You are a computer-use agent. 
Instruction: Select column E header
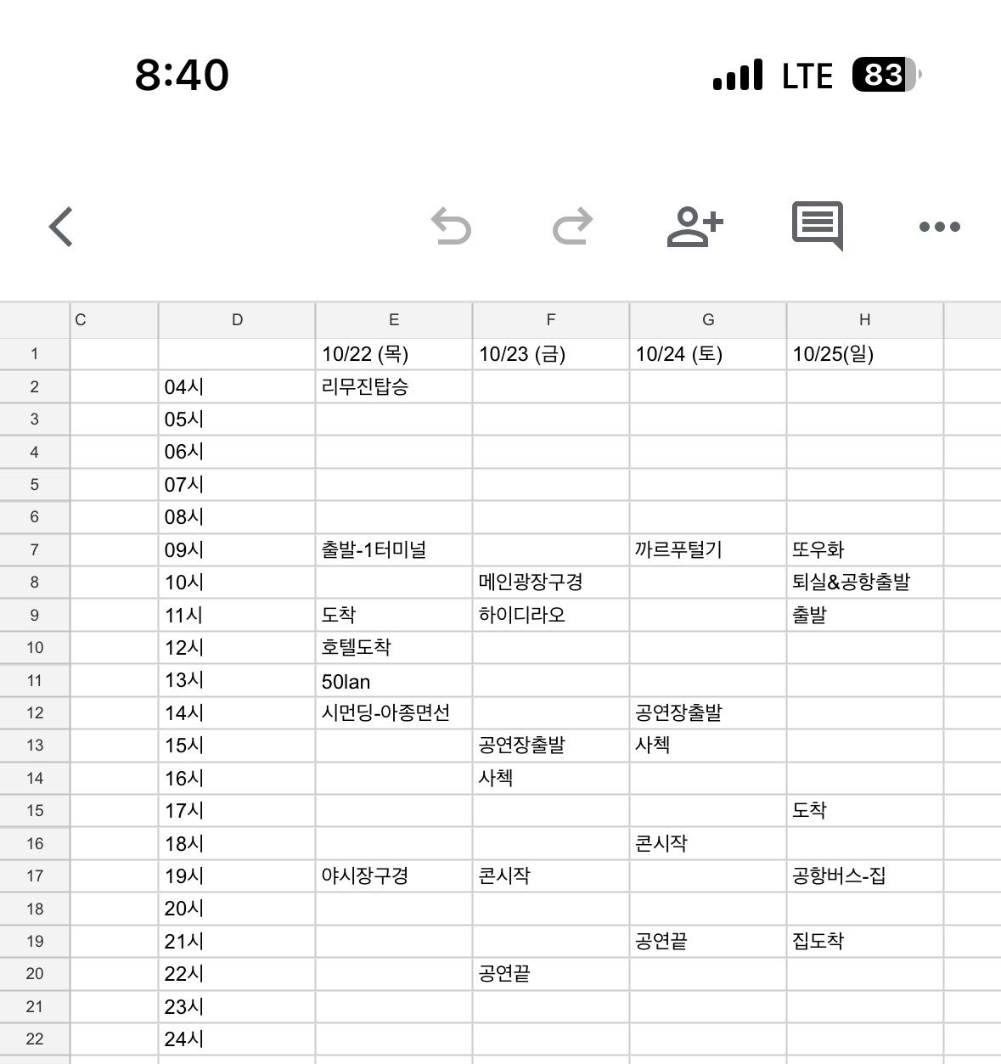394,320
